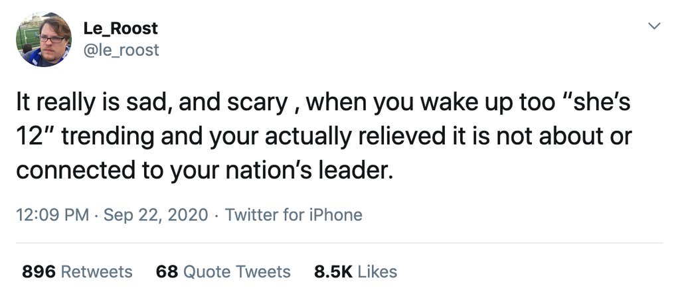Open the tweet options chevron menu
The height and width of the screenshot is (298, 680).
click(654, 27)
